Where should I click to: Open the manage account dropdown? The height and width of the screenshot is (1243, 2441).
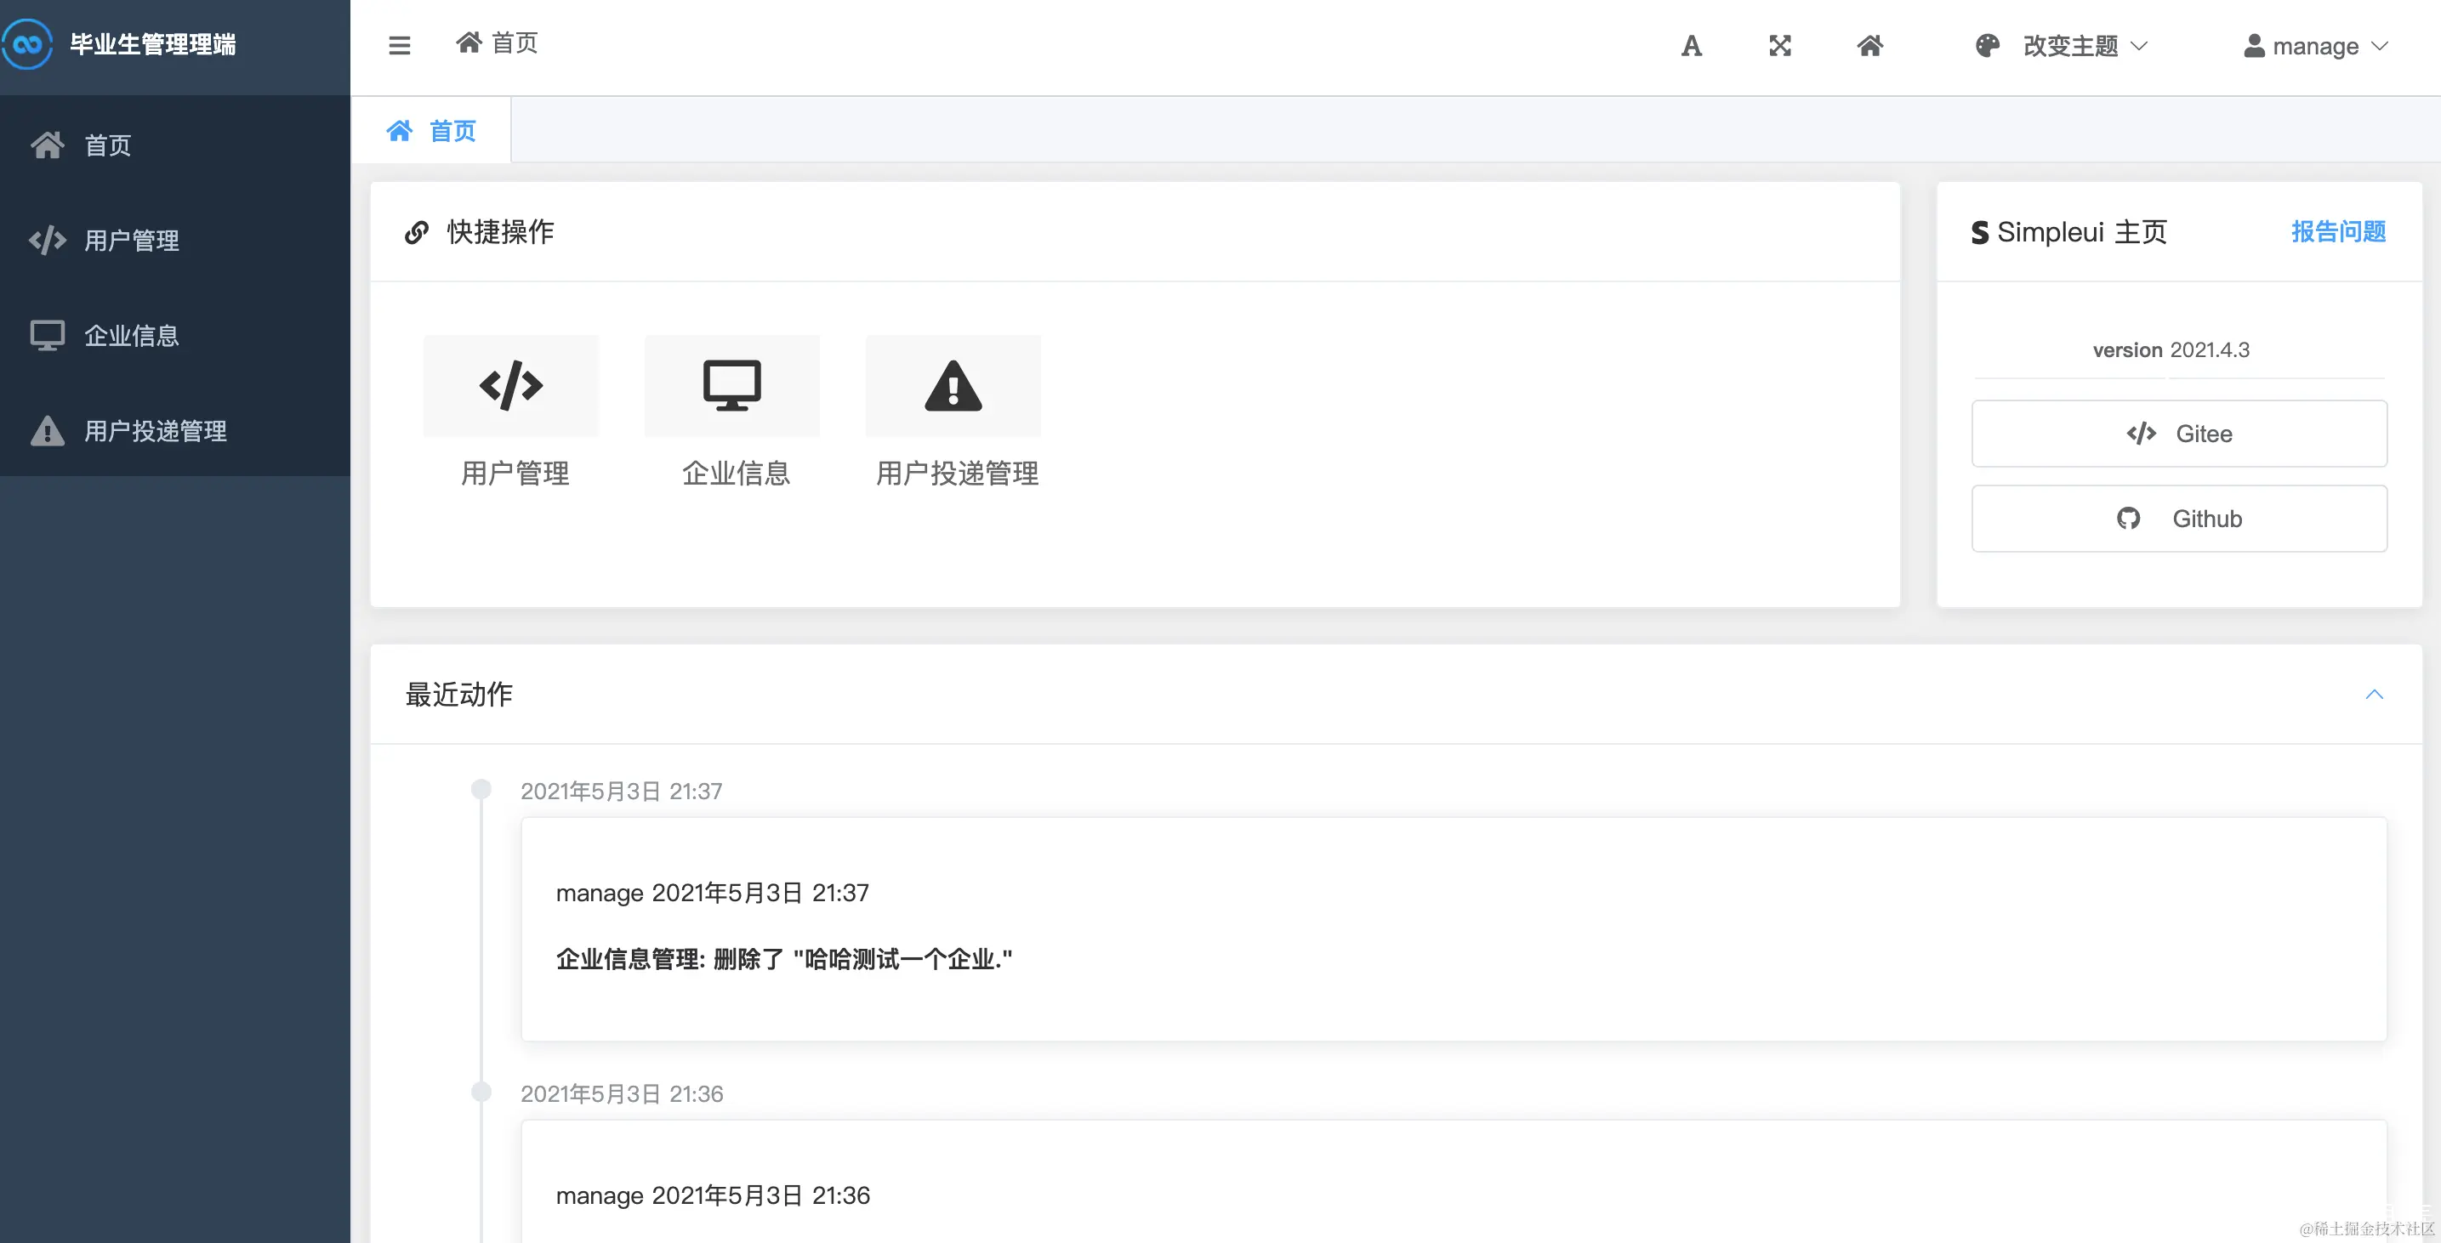(2315, 45)
